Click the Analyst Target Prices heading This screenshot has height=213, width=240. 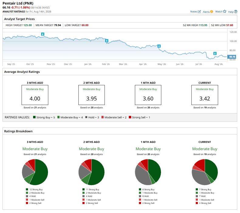pyautogui.click(x=19, y=19)
